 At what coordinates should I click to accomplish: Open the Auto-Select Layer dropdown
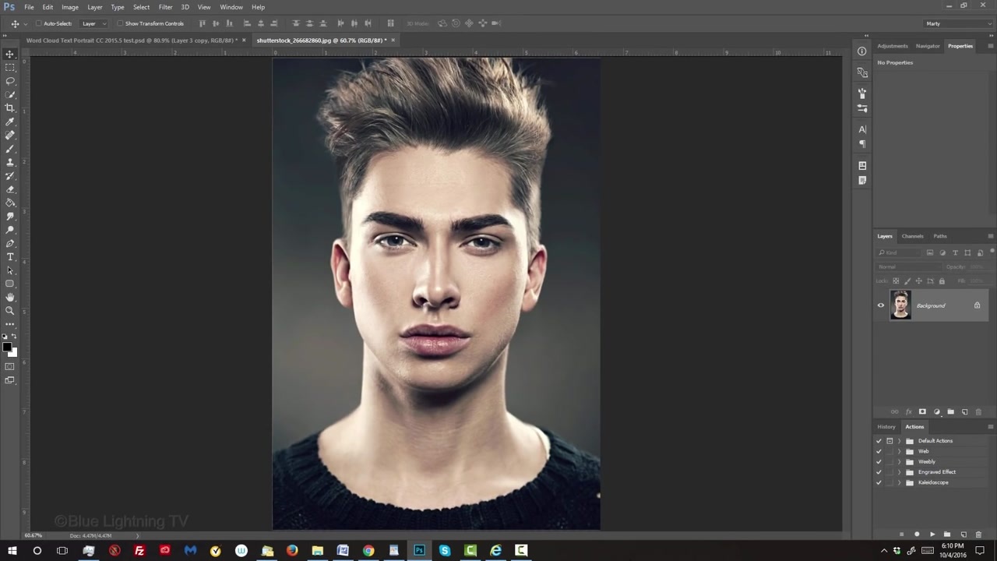(x=94, y=23)
